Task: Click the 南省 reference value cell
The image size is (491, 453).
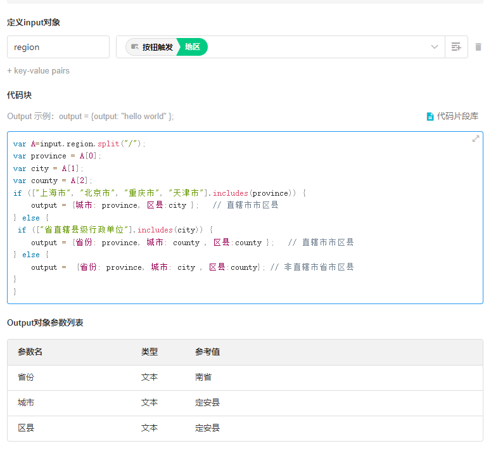Action: click(x=203, y=378)
